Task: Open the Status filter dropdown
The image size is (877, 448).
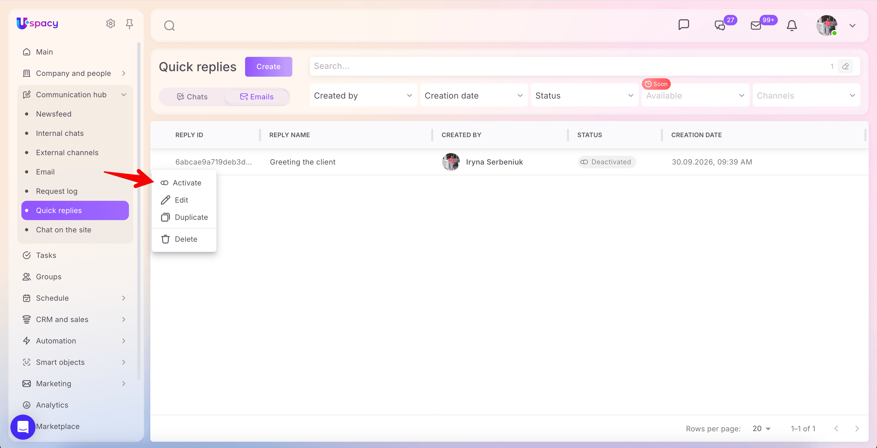Action: tap(585, 96)
